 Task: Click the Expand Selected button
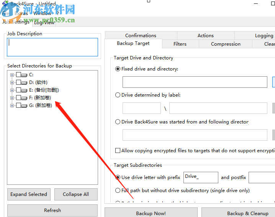pos(29,194)
